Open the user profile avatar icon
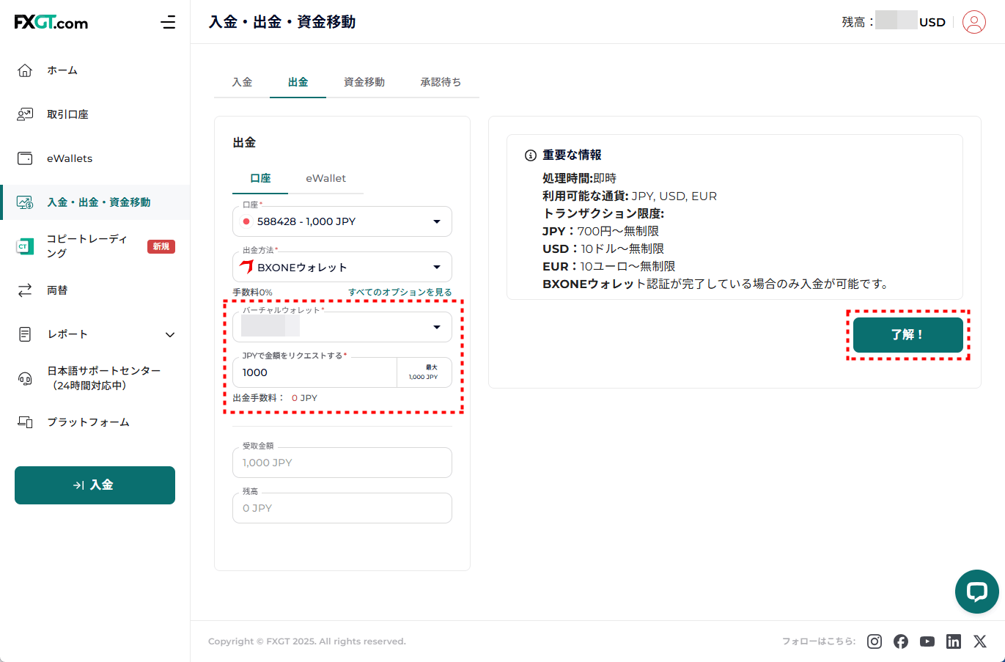The height and width of the screenshot is (662, 1005). [x=974, y=22]
